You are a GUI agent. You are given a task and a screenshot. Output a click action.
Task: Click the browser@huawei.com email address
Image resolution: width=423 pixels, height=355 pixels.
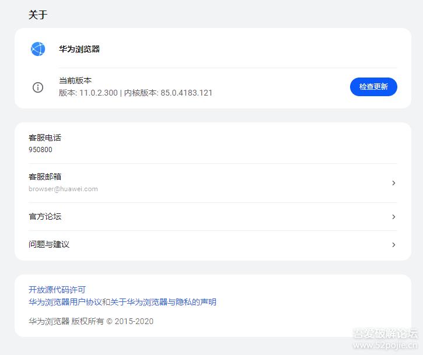[63, 189]
